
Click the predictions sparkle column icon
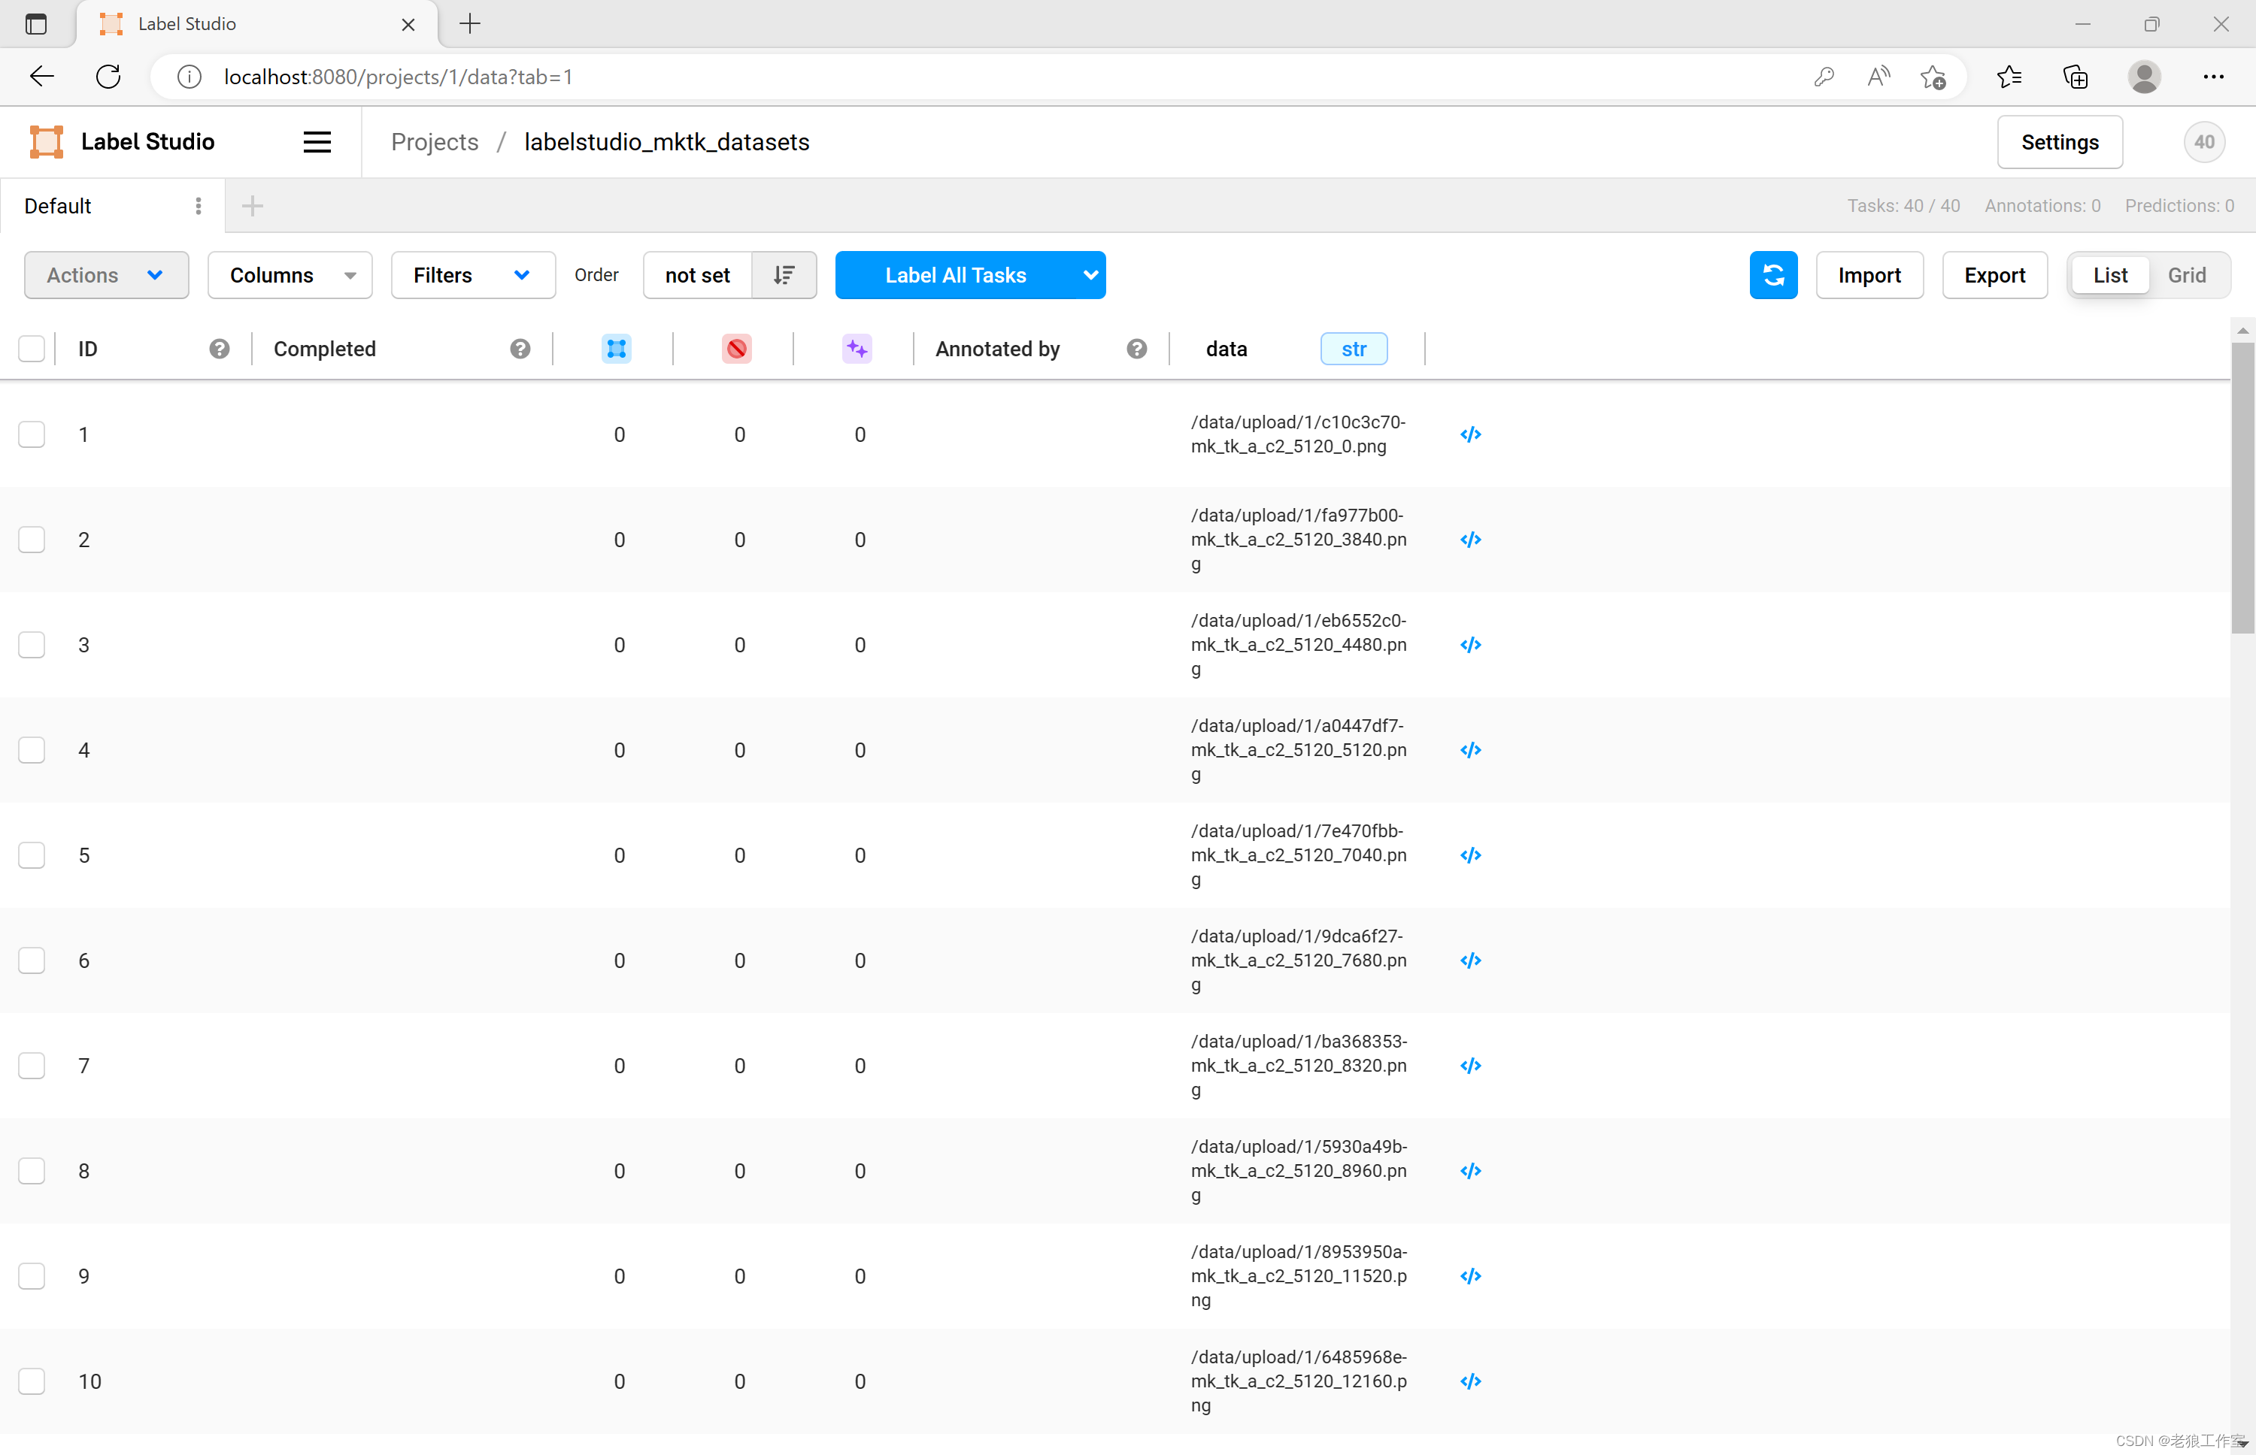[x=857, y=349]
